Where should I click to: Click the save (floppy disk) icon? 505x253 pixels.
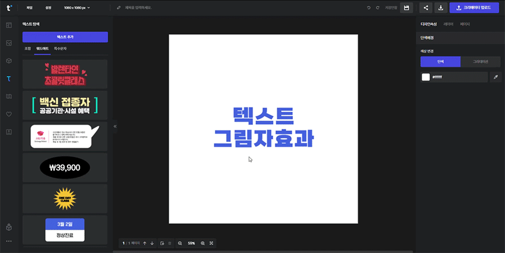point(407,8)
